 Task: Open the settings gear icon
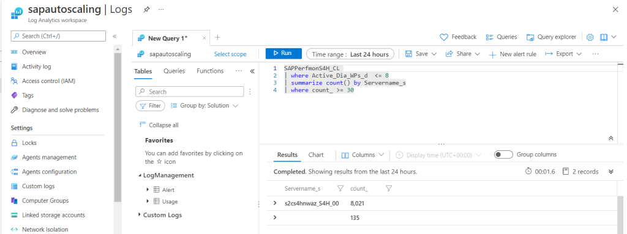point(590,37)
